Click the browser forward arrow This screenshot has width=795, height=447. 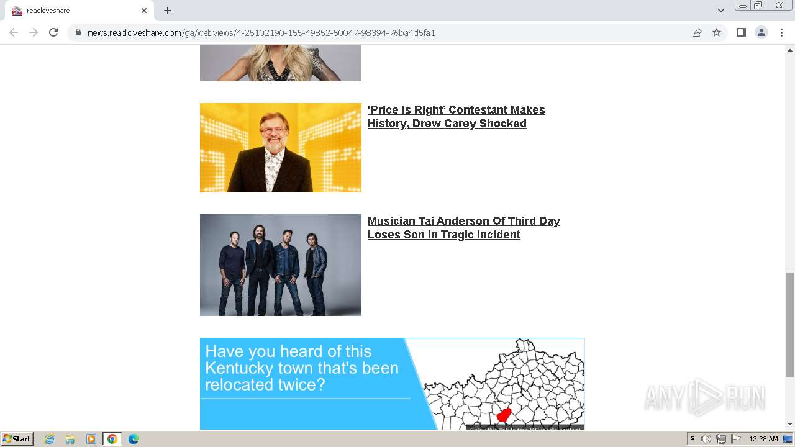tap(34, 32)
